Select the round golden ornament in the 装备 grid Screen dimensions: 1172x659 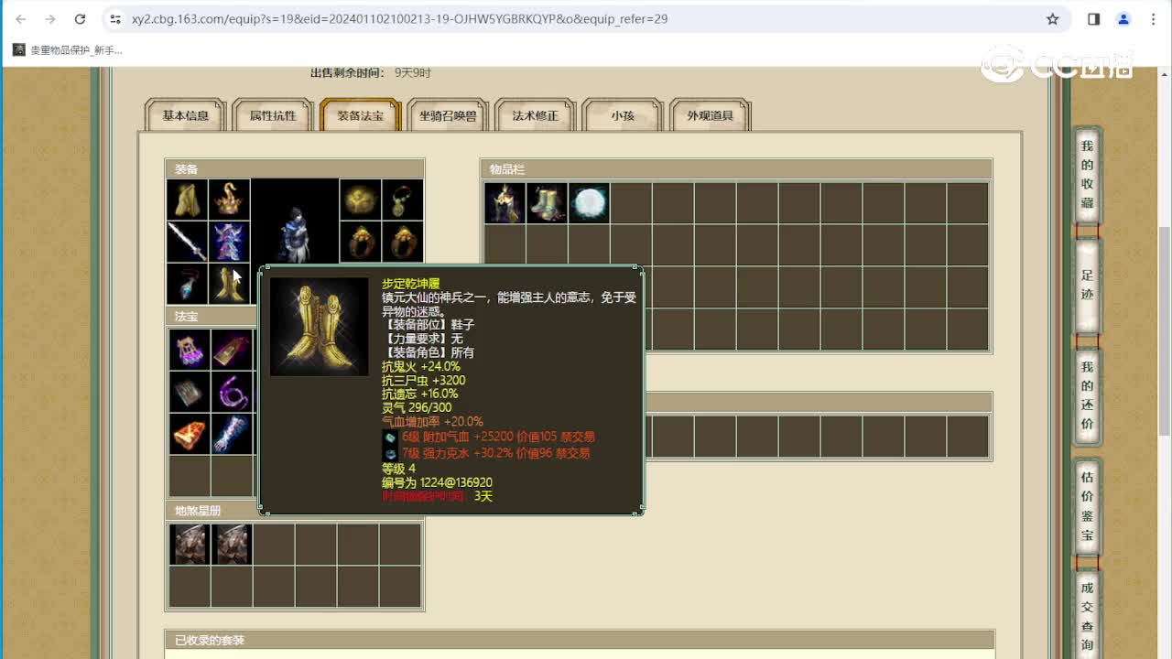point(361,200)
